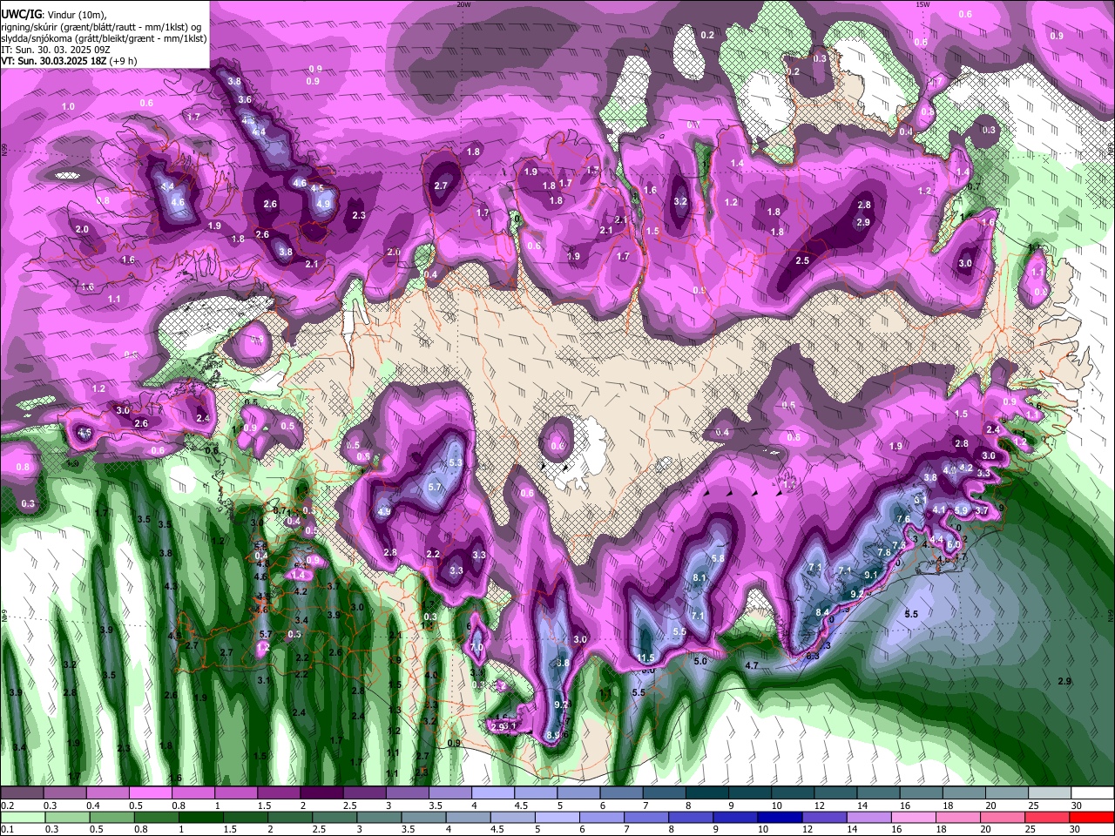Click the 5.8 precipitation value on the map

click(718, 558)
